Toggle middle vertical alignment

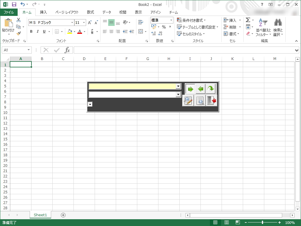[111, 22]
